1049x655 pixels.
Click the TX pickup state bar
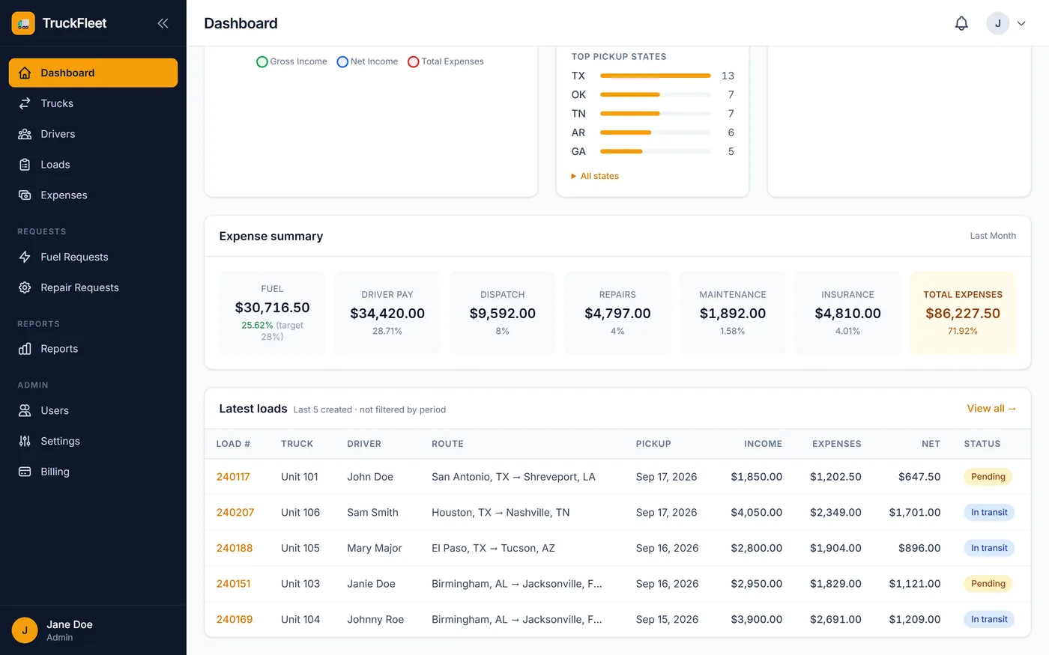coord(655,76)
